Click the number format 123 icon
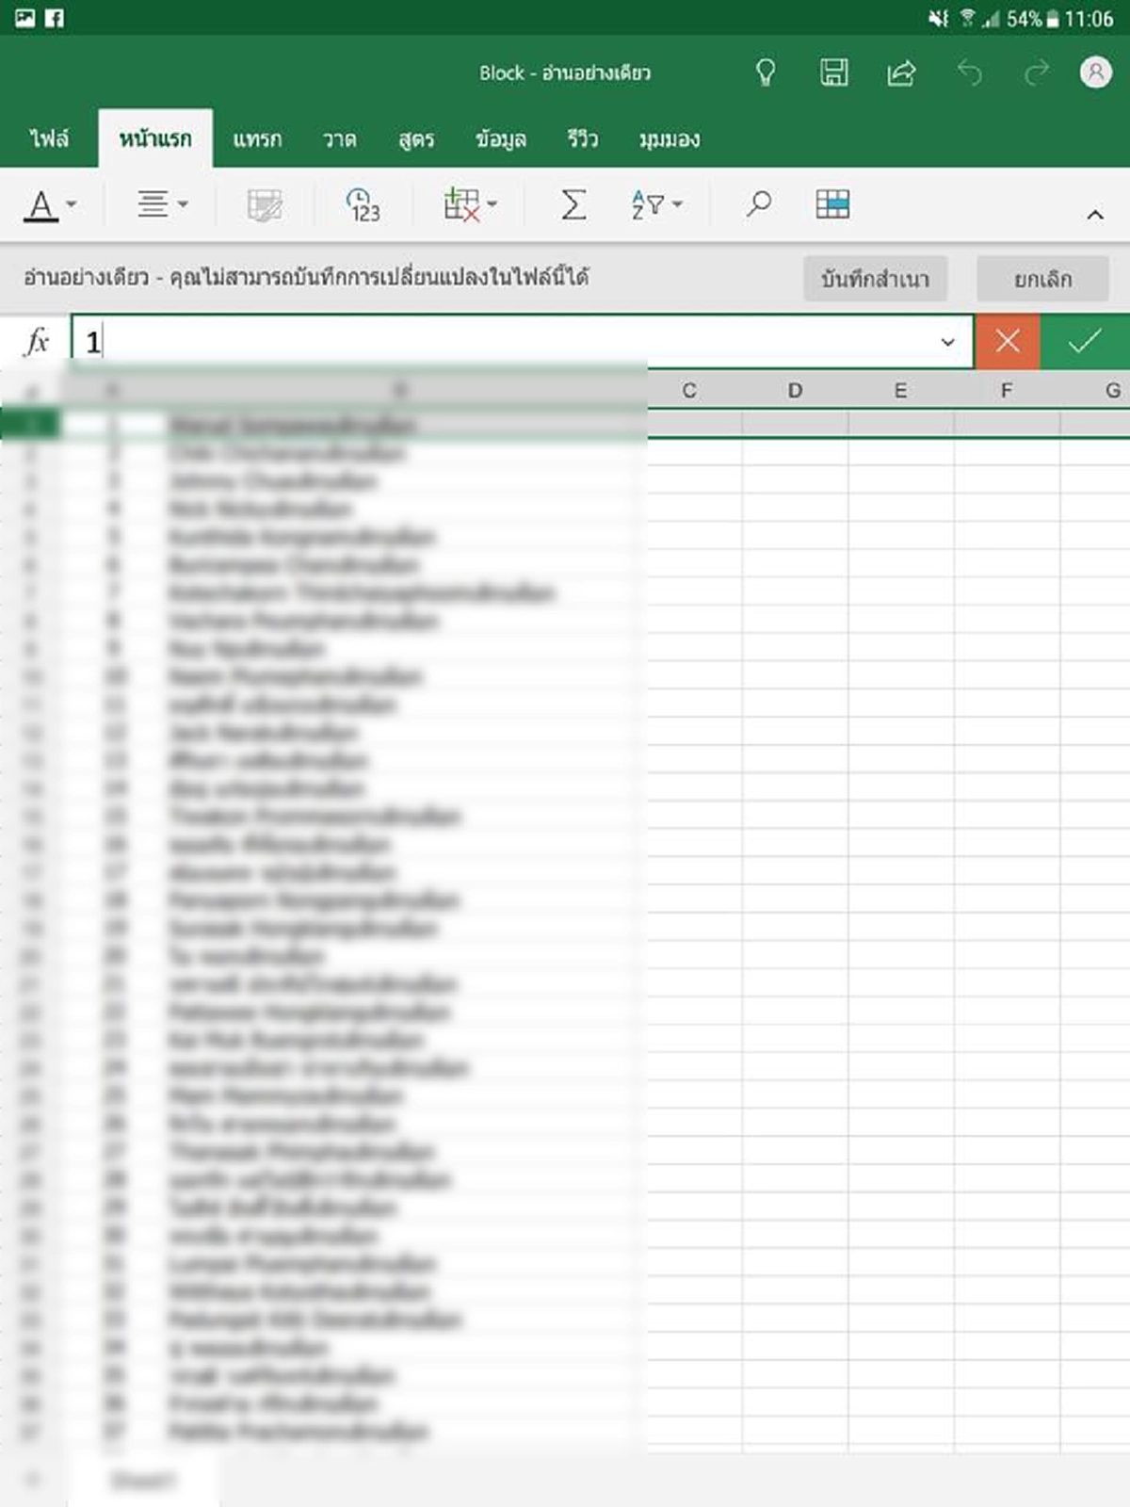The width and height of the screenshot is (1130, 1507). [363, 204]
